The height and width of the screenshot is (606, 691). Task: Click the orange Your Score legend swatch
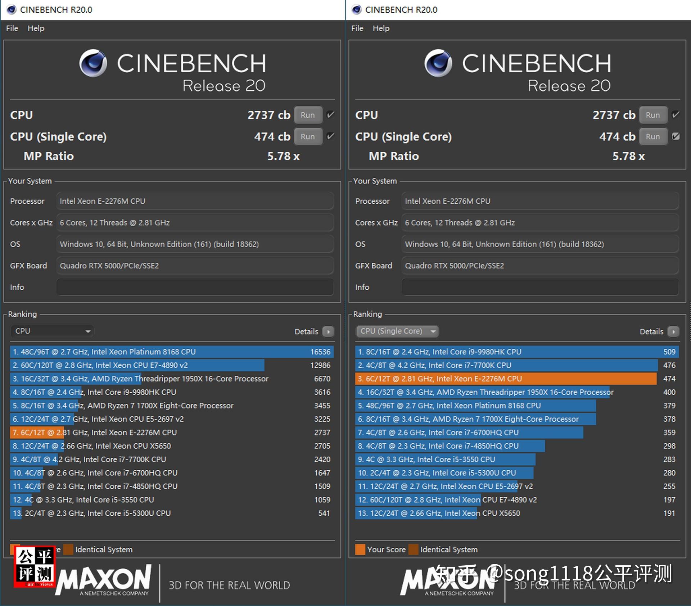(360, 550)
